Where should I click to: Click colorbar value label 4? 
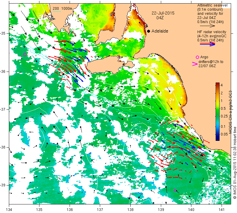coord(222,85)
